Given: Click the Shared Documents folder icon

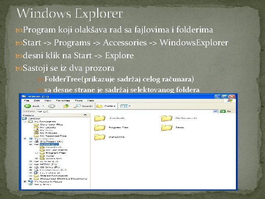Looking at the screenshot, I should tap(36, 176).
